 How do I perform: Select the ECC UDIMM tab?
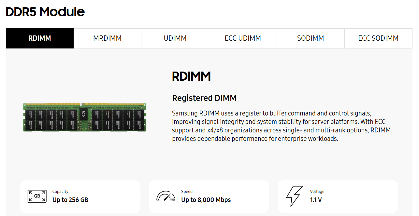tap(243, 38)
